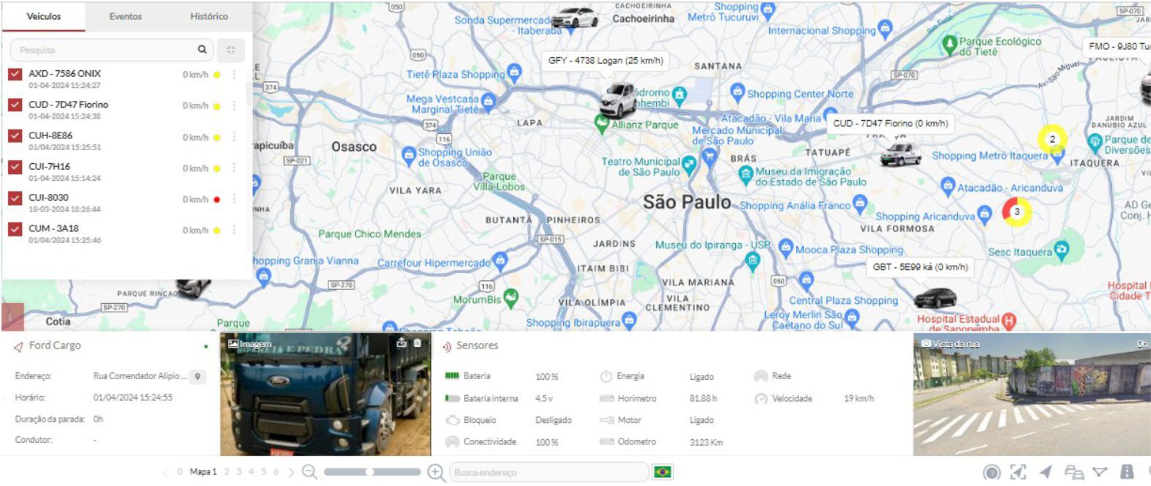Zoom out the map with minus magnifier
This screenshot has height=486, width=1151.
[309, 472]
